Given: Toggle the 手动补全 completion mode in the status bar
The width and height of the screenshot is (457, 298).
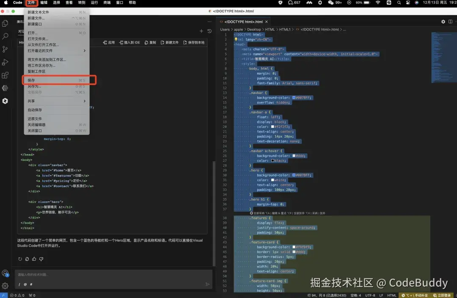Looking at the screenshot, I should click(414, 295).
